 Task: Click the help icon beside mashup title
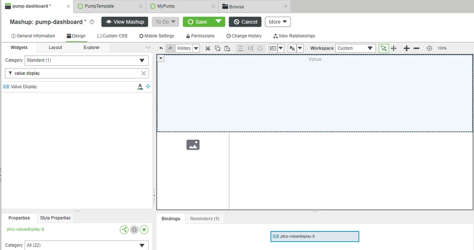tap(92, 22)
